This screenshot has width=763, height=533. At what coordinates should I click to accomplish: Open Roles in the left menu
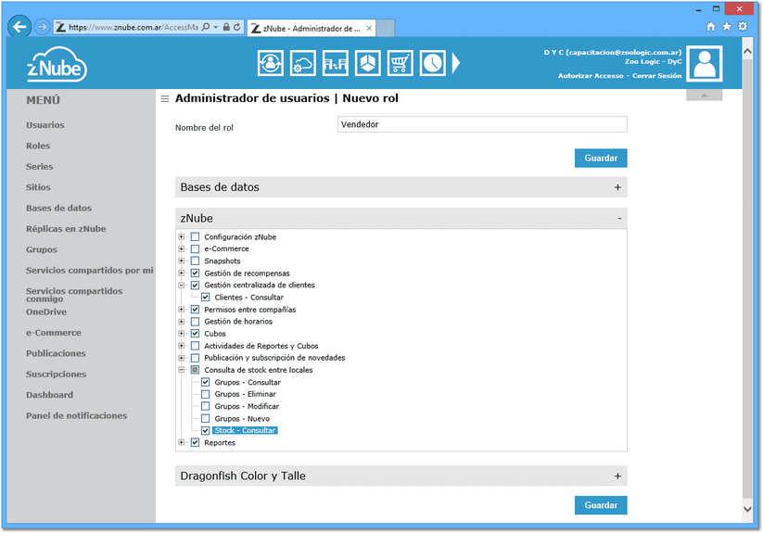tap(38, 146)
